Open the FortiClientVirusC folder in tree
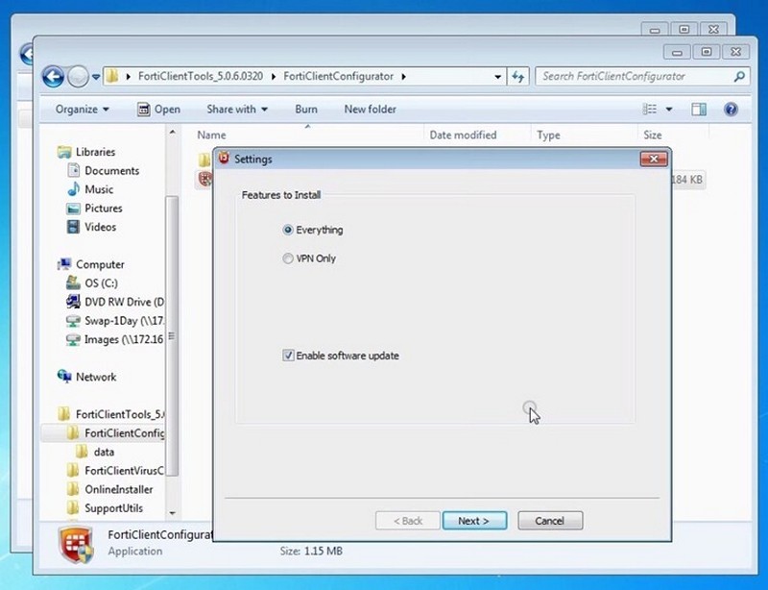This screenshot has height=590, width=768. [x=125, y=471]
